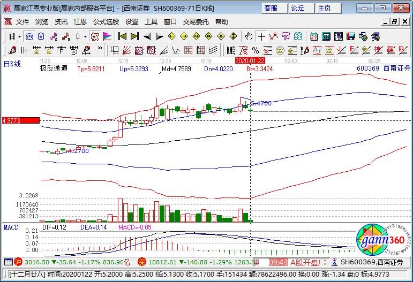Click the blue telephone icon

(376, 36)
